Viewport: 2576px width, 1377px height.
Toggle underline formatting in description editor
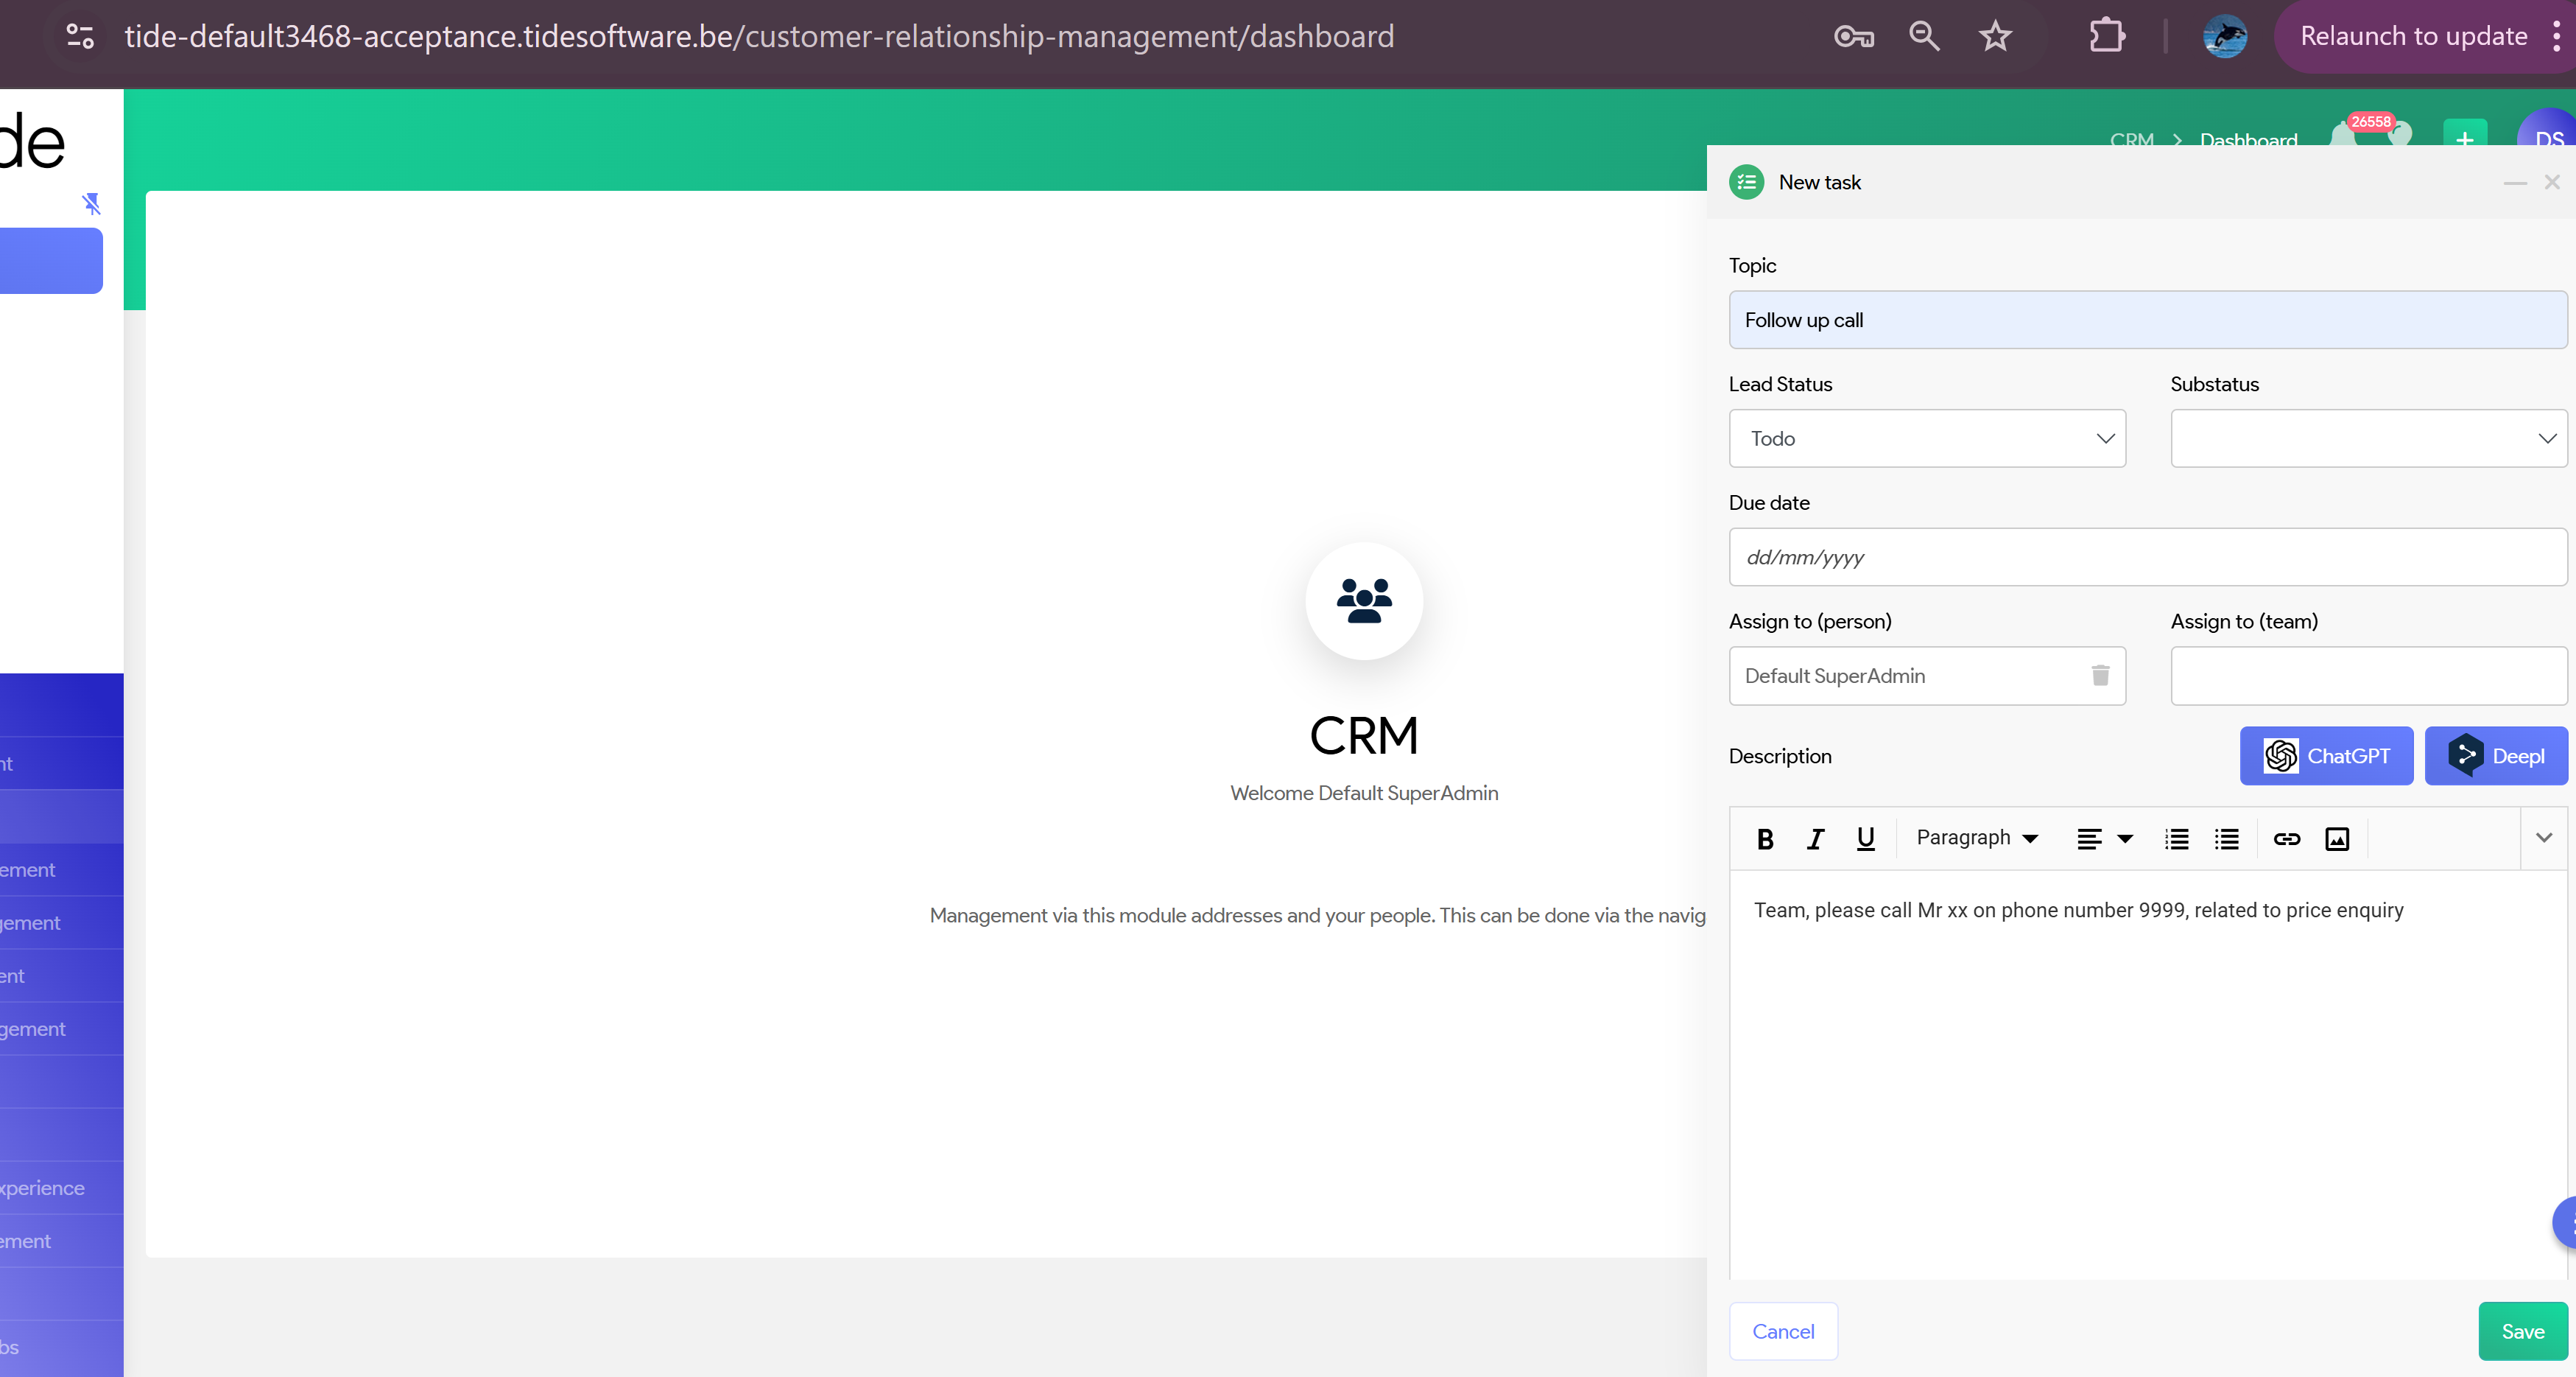[1865, 838]
